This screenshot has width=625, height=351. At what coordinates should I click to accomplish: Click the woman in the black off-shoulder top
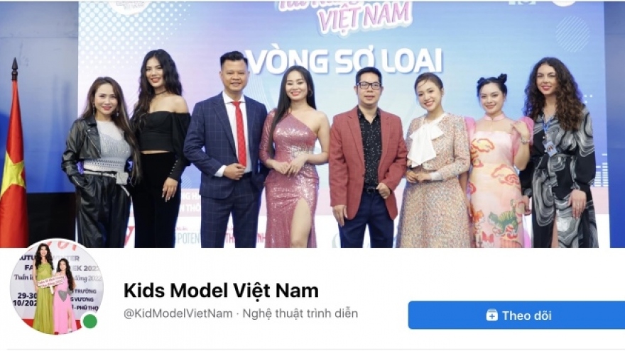coord(161,151)
